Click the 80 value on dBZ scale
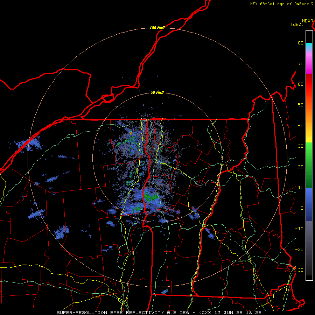This screenshot has width=315, height=315. point(301,43)
